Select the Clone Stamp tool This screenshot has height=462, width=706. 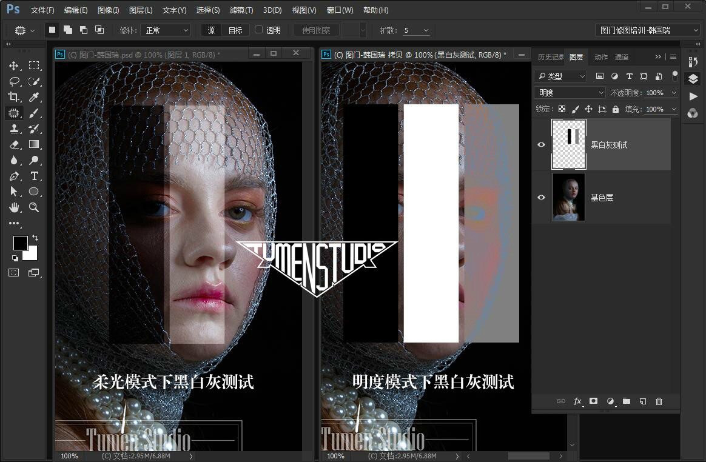click(x=13, y=129)
